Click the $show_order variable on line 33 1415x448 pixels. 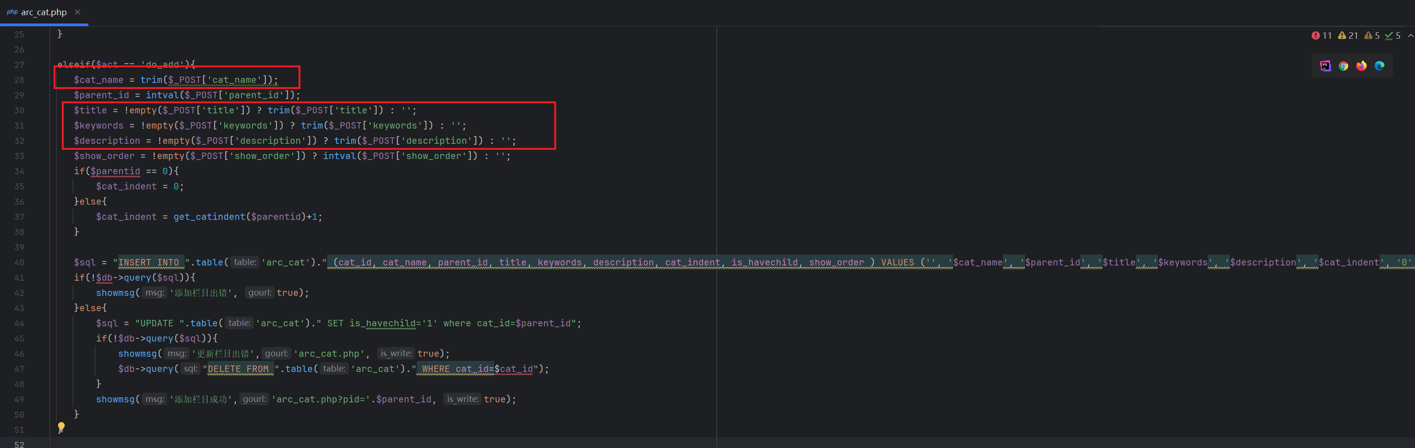click(104, 156)
